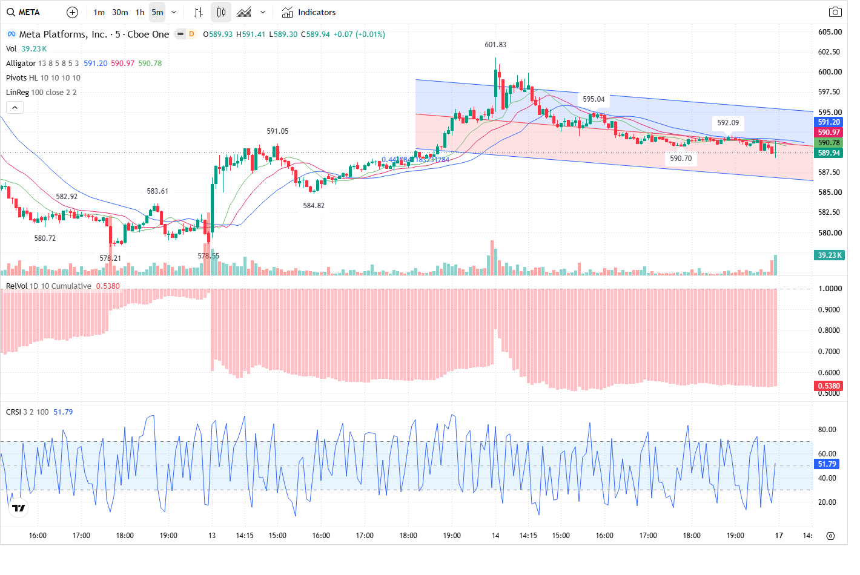Click the date label 17 on time axis
The height and width of the screenshot is (575, 860).
pos(779,536)
